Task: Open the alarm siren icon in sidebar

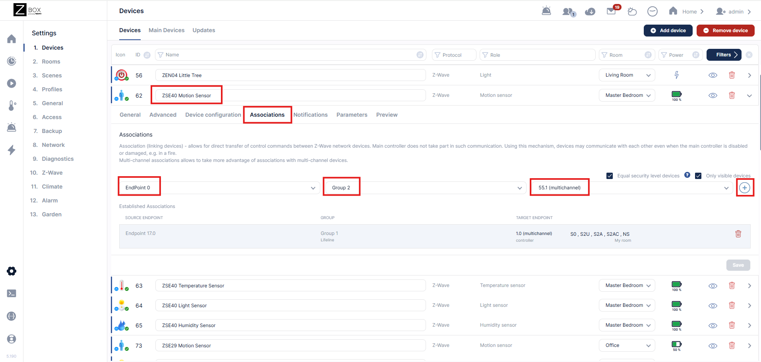Action: coord(12,127)
